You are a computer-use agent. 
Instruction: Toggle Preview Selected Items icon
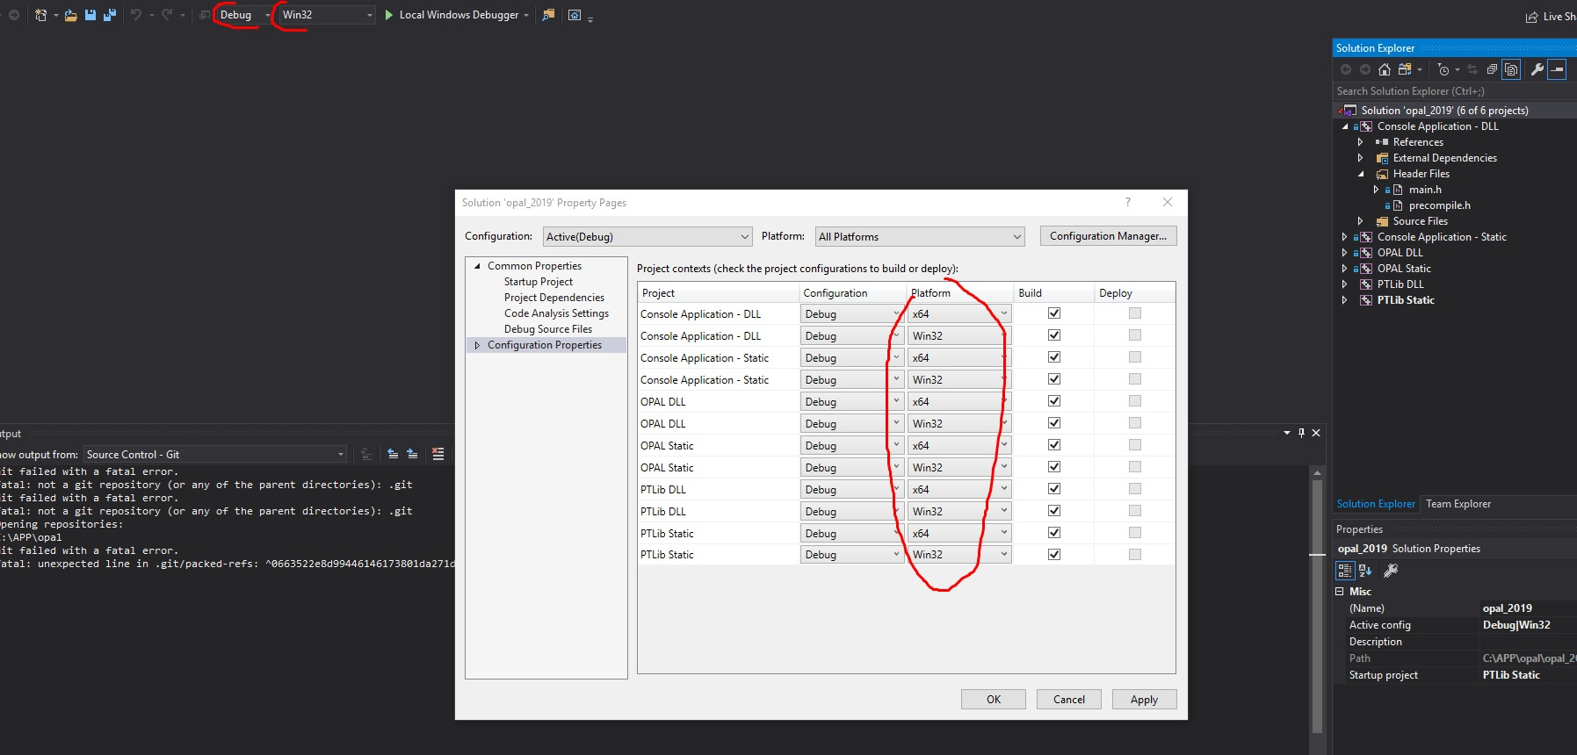coord(1557,69)
